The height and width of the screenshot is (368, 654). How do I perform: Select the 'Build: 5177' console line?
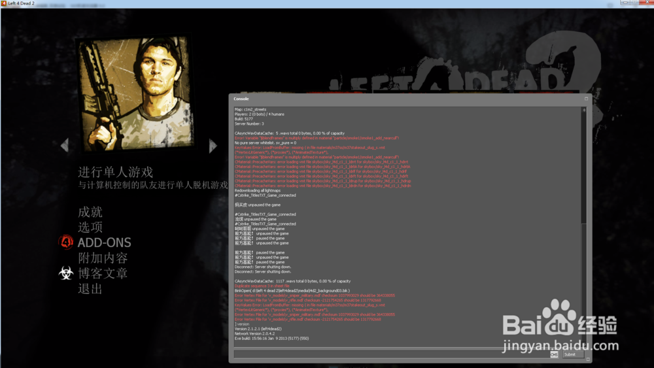[x=243, y=119]
